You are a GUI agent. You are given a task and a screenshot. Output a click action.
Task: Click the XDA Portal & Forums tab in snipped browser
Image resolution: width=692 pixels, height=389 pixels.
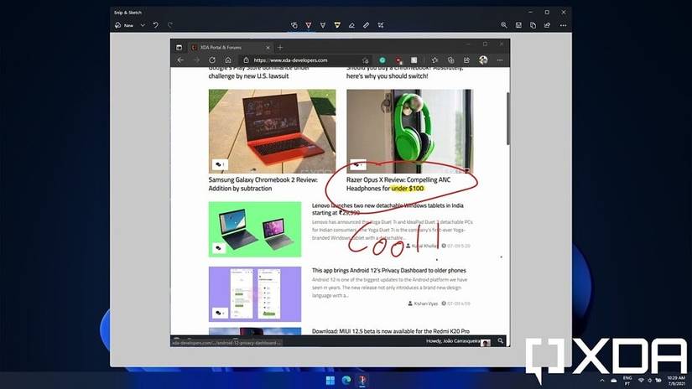coord(230,47)
